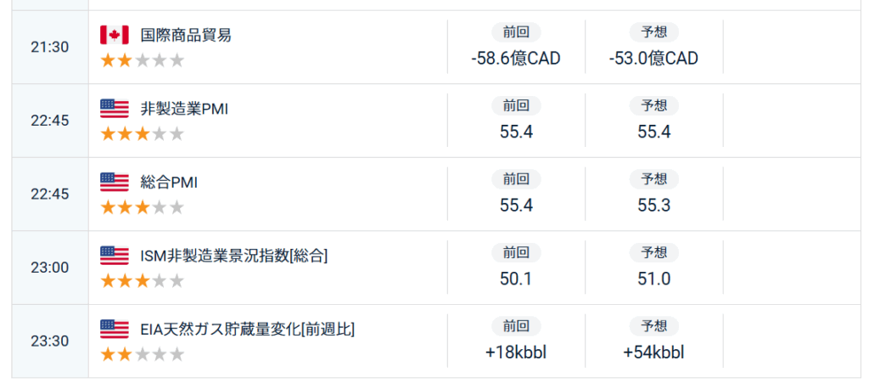Click importance stars under 国際商品貿易
869x389 pixels.
click(x=142, y=60)
